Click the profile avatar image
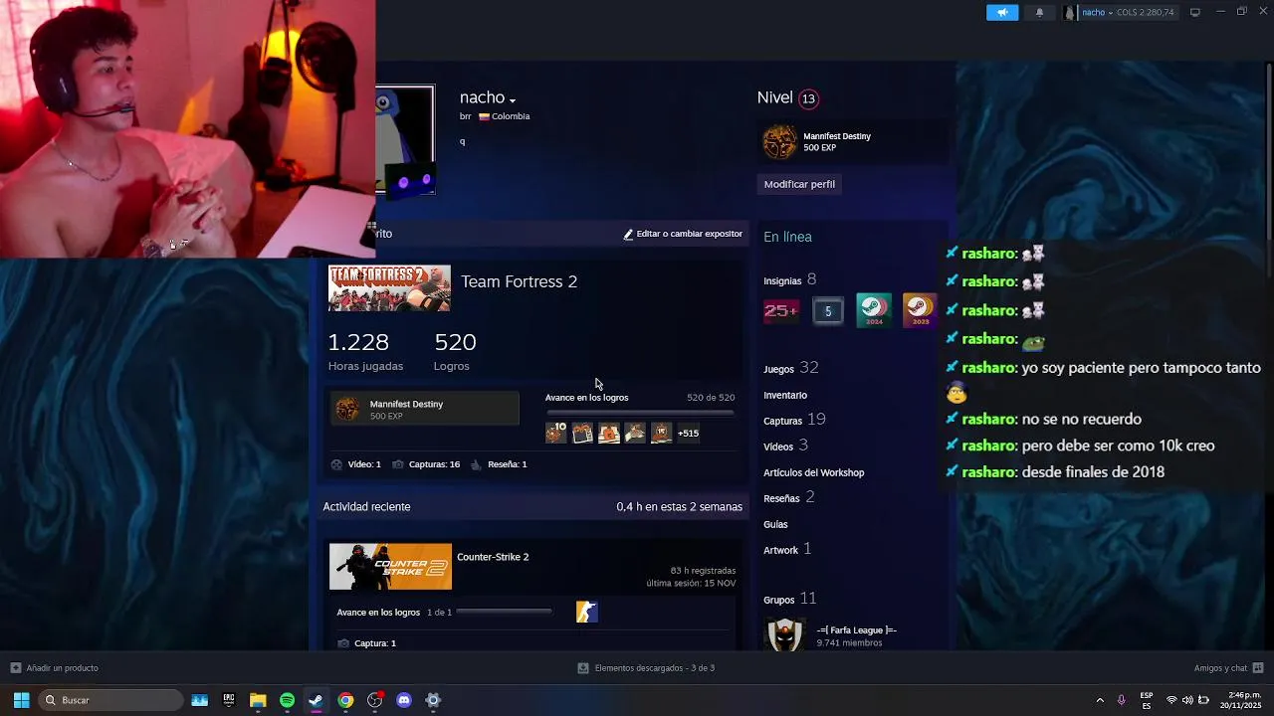 [405, 139]
